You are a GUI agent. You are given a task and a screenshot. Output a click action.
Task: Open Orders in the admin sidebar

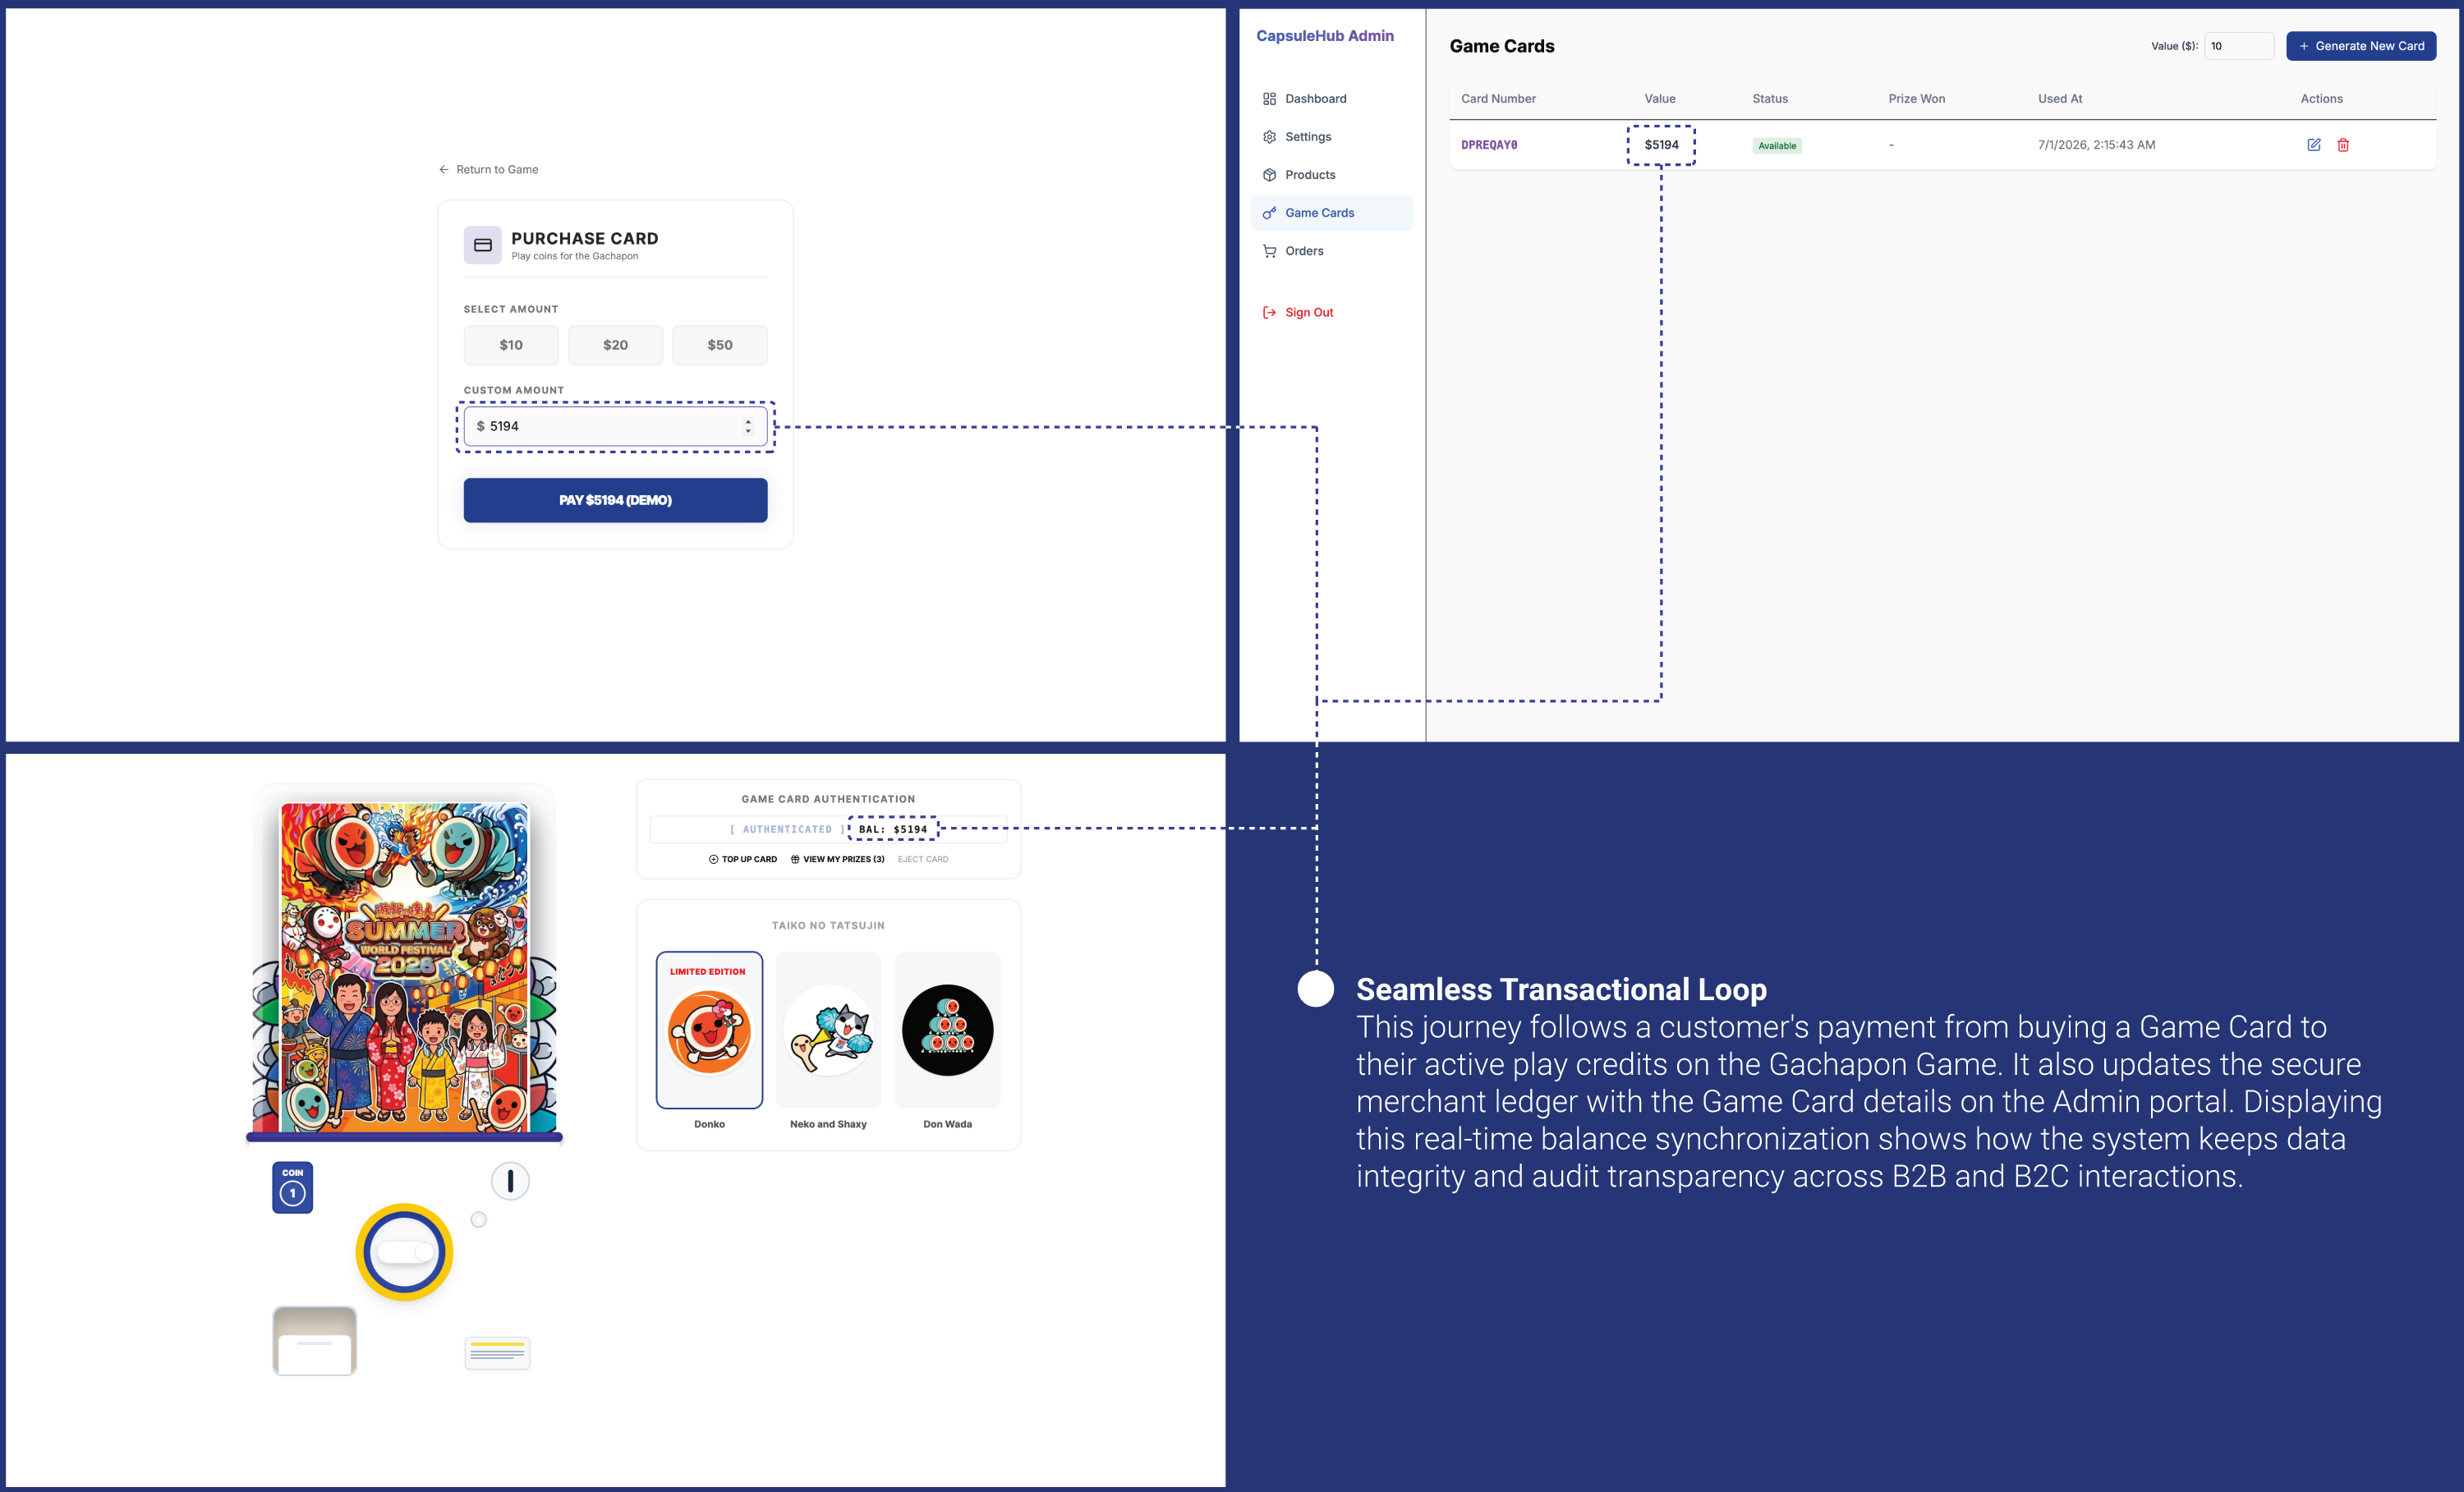click(x=1331, y=251)
